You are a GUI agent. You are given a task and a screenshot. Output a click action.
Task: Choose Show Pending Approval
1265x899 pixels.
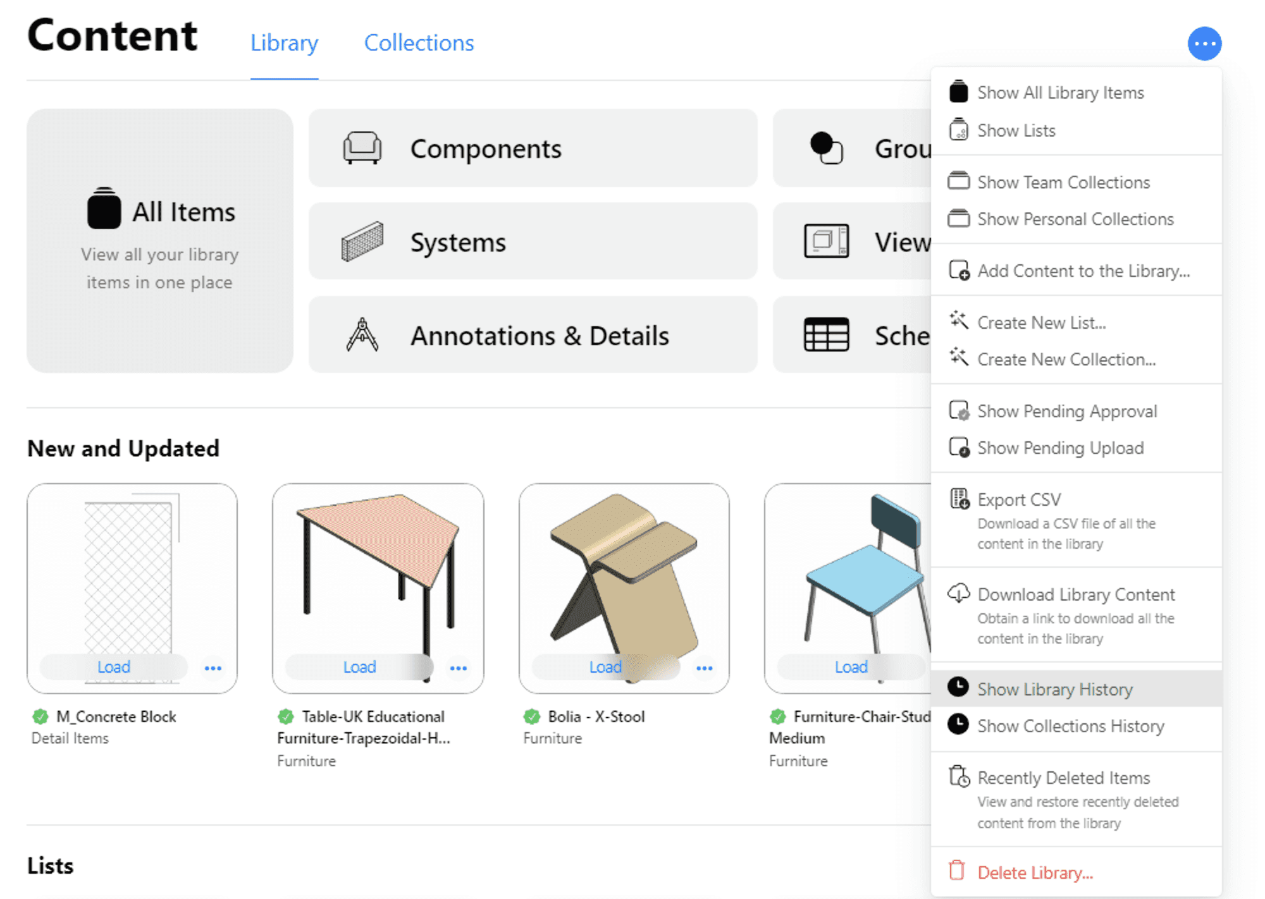click(x=1067, y=411)
